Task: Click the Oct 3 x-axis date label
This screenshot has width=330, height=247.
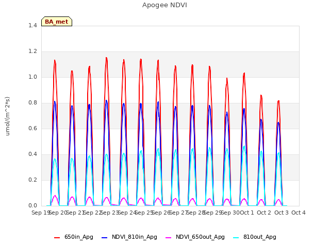Action: [x=282, y=213]
